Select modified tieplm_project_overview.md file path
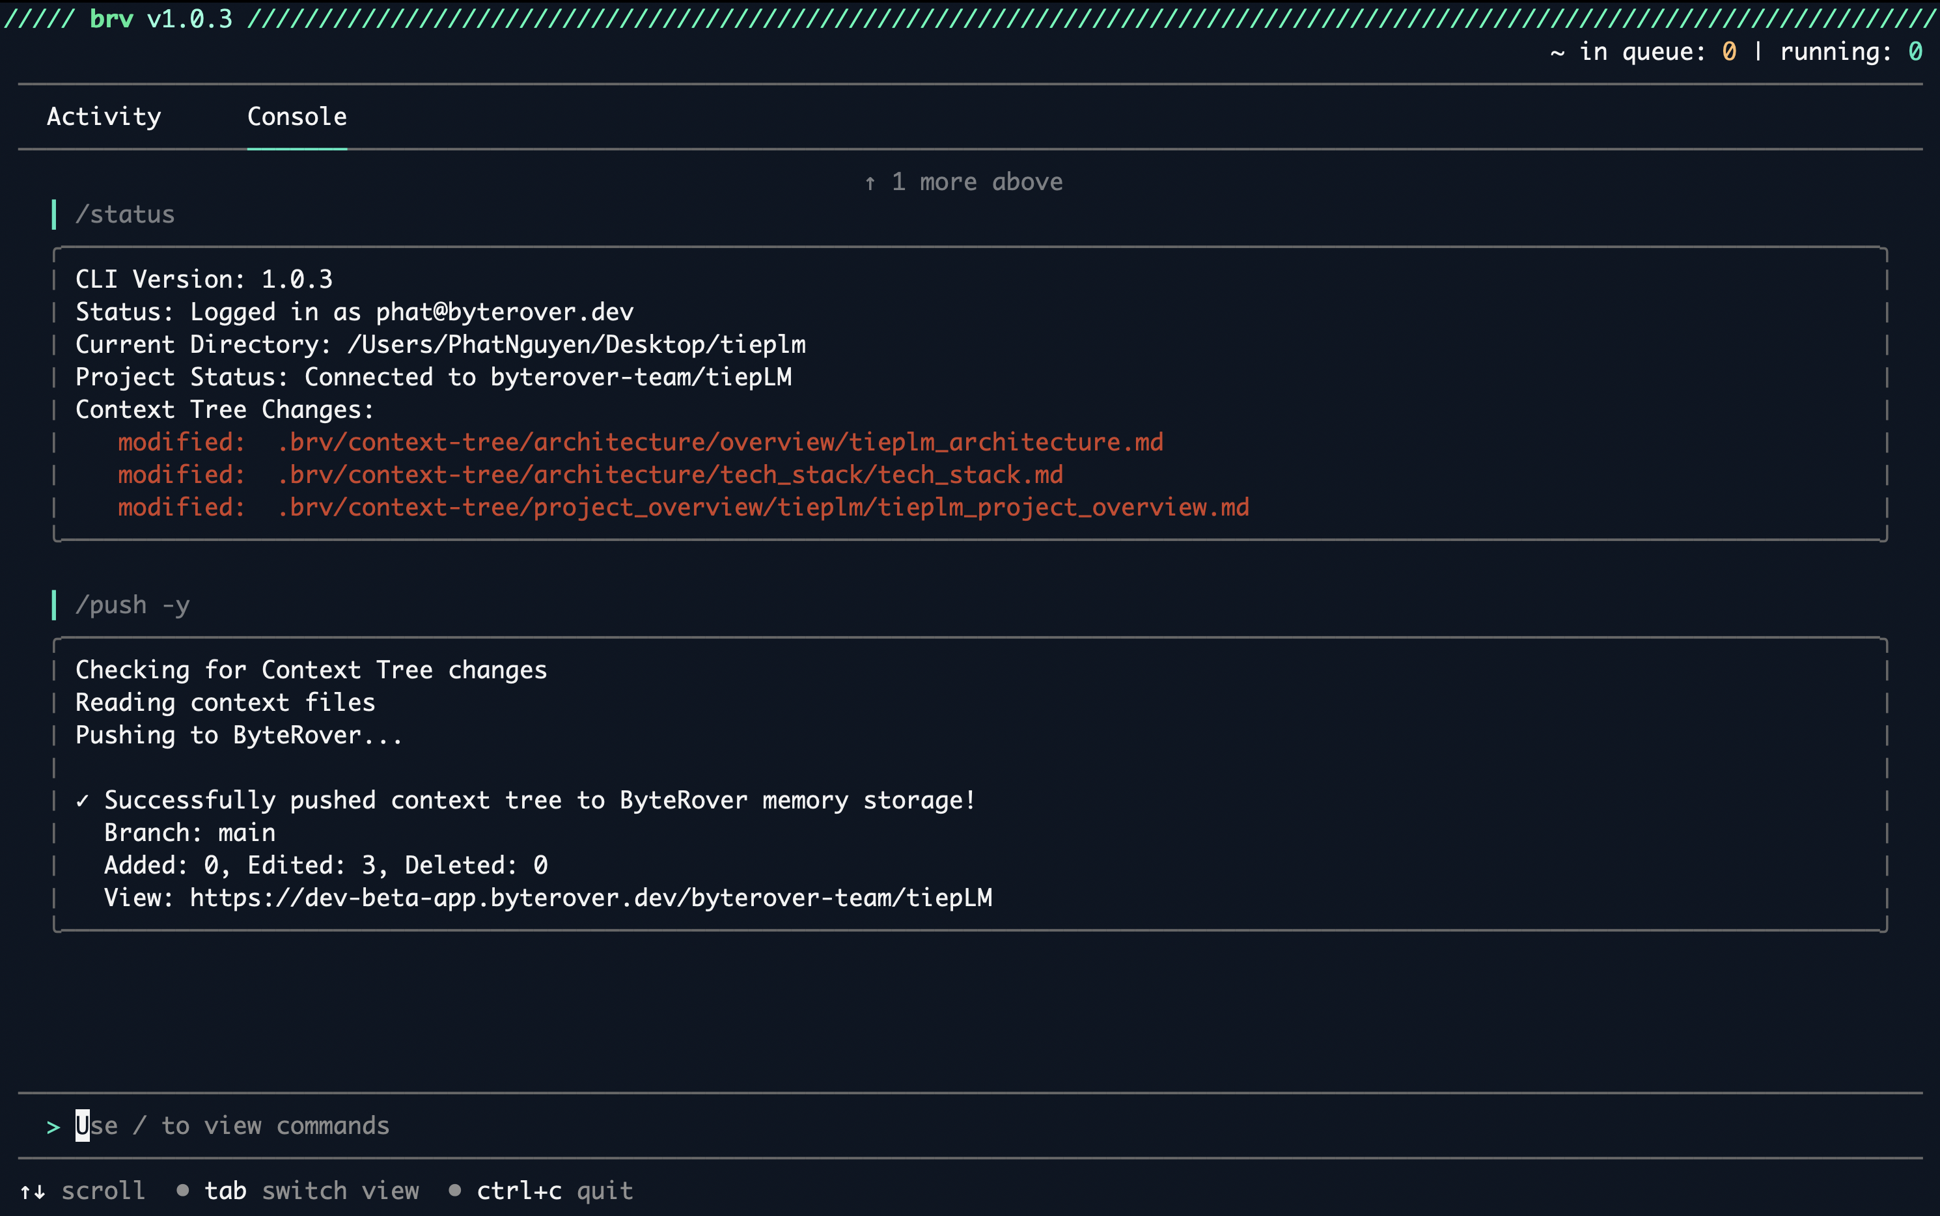 [762, 508]
